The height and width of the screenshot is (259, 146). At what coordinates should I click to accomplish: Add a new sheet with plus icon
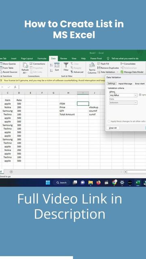point(11,172)
